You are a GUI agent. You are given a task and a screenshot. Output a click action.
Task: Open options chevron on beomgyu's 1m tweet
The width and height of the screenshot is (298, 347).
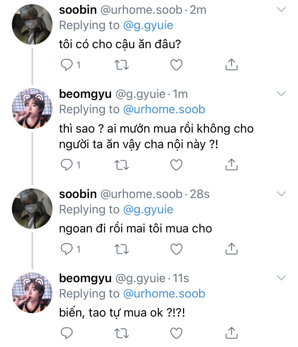281,94
